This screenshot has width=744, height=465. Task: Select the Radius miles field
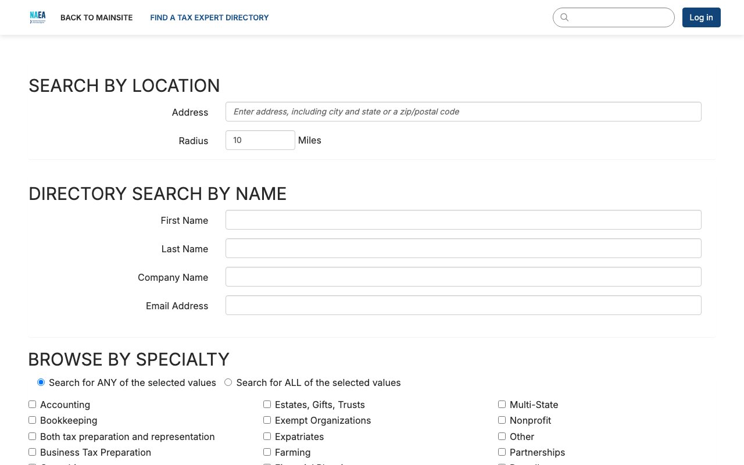[260, 140]
